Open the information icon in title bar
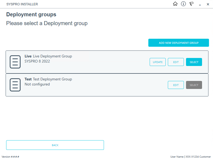Image resolution: width=213 pixels, height=160 pixels. [x=183, y=4]
